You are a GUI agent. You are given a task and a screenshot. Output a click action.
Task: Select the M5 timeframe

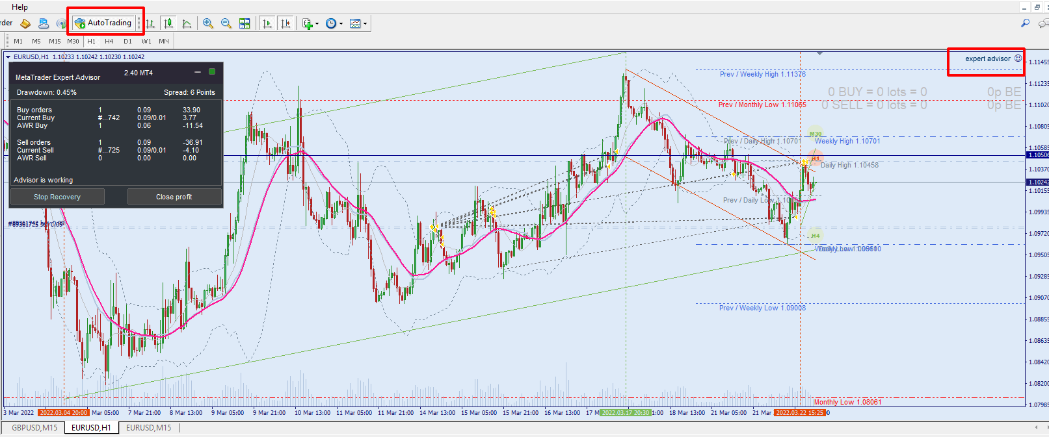point(36,41)
